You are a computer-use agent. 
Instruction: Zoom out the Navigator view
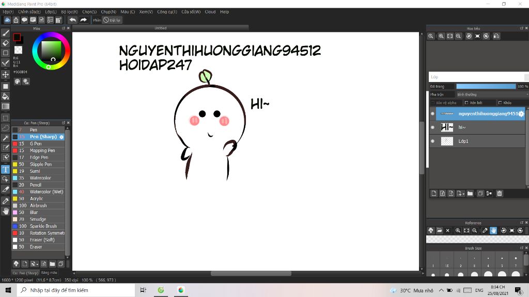459,36
